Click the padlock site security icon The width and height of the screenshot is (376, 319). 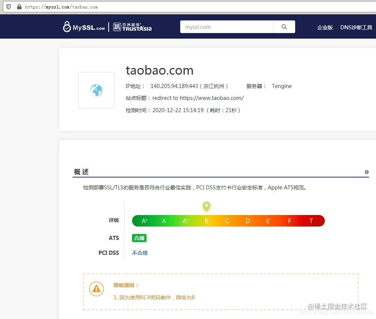coord(19,7)
